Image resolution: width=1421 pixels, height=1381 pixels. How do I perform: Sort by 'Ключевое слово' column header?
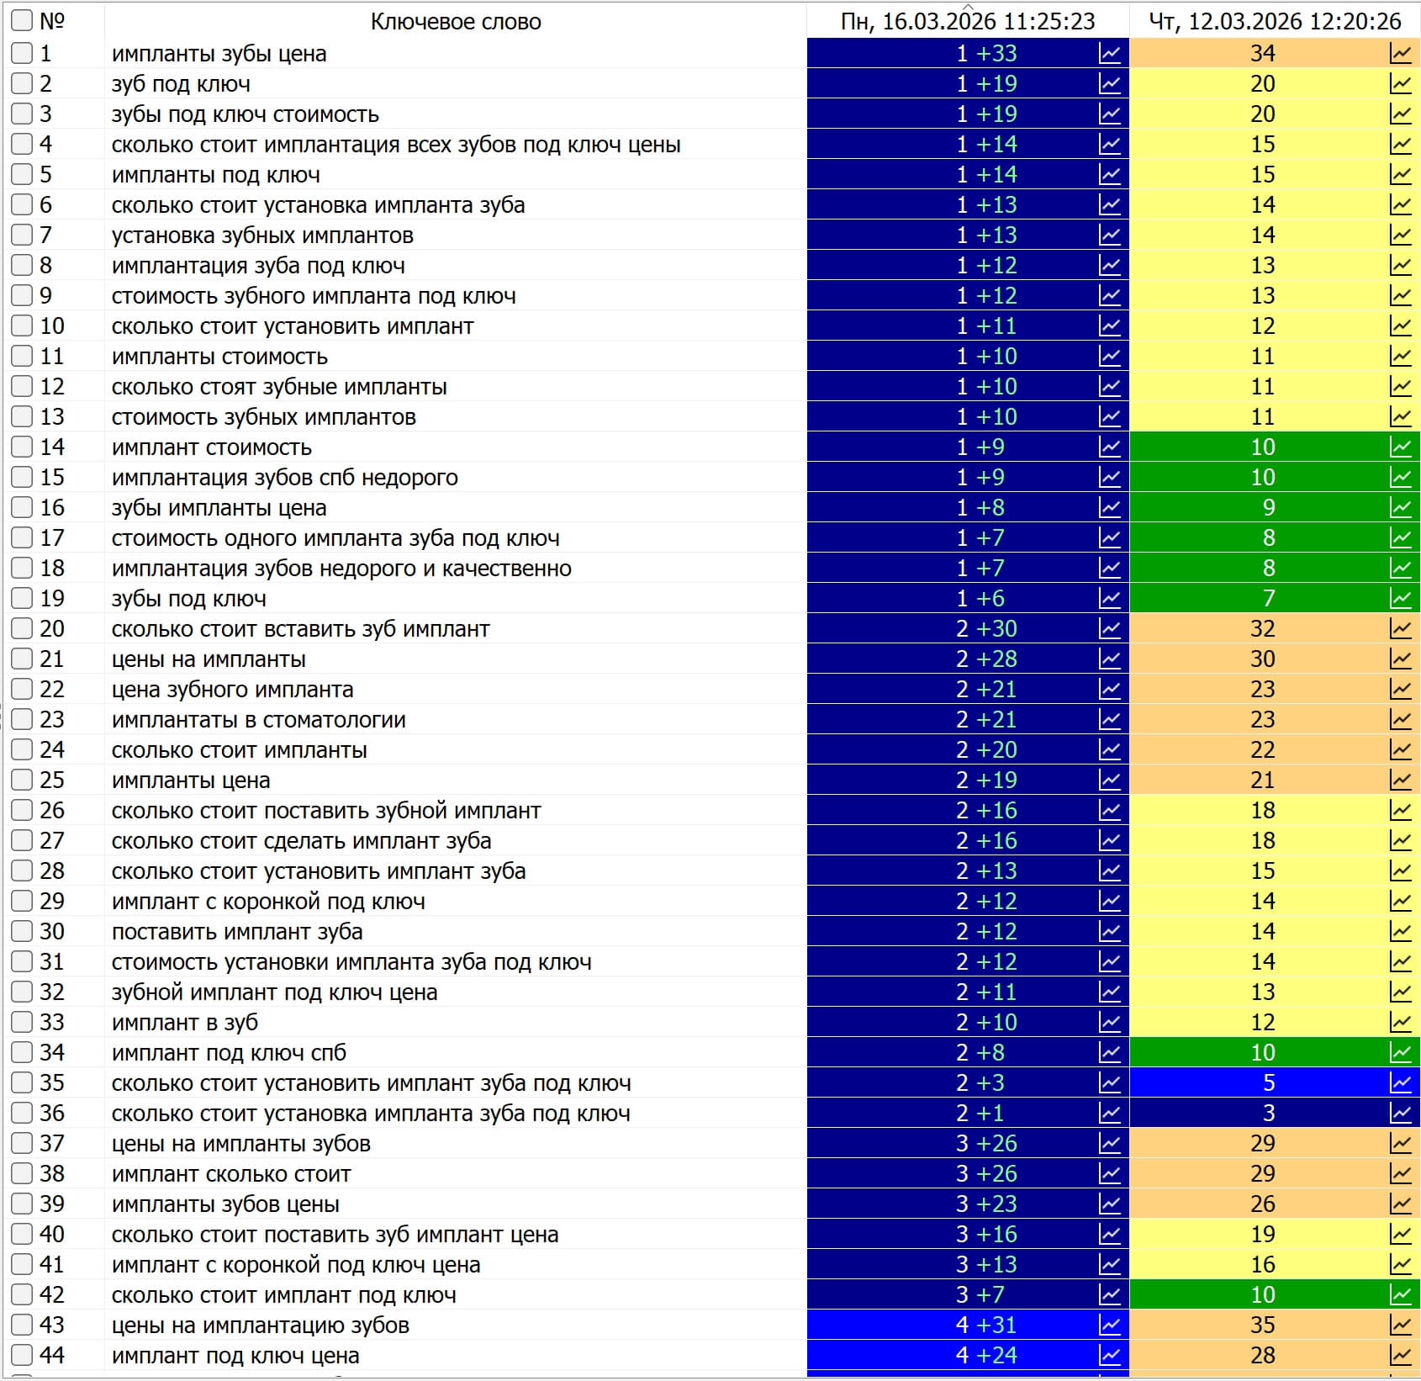pos(455,22)
